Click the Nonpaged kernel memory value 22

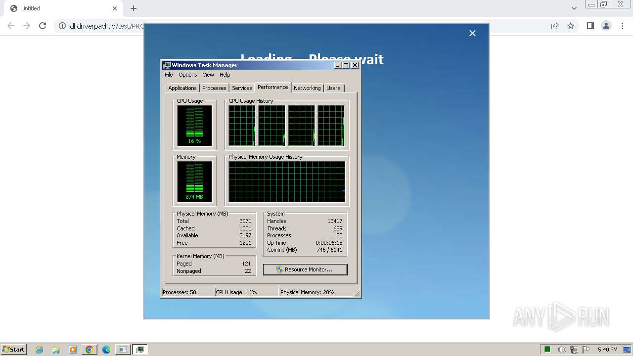click(248, 271)
